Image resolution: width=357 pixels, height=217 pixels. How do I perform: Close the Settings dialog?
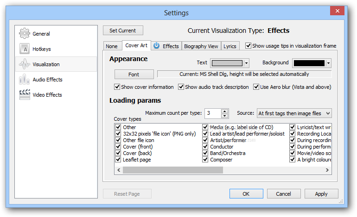pos(338,11)
